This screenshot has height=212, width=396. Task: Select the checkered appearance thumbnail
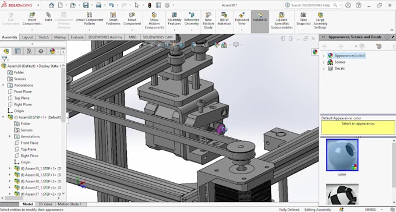[342, 195]
